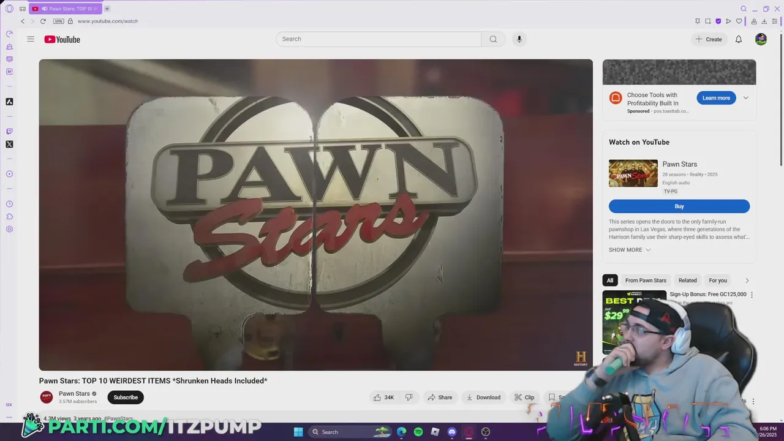Start voice search with microphone
784x441 pixels.
(519, 39)
